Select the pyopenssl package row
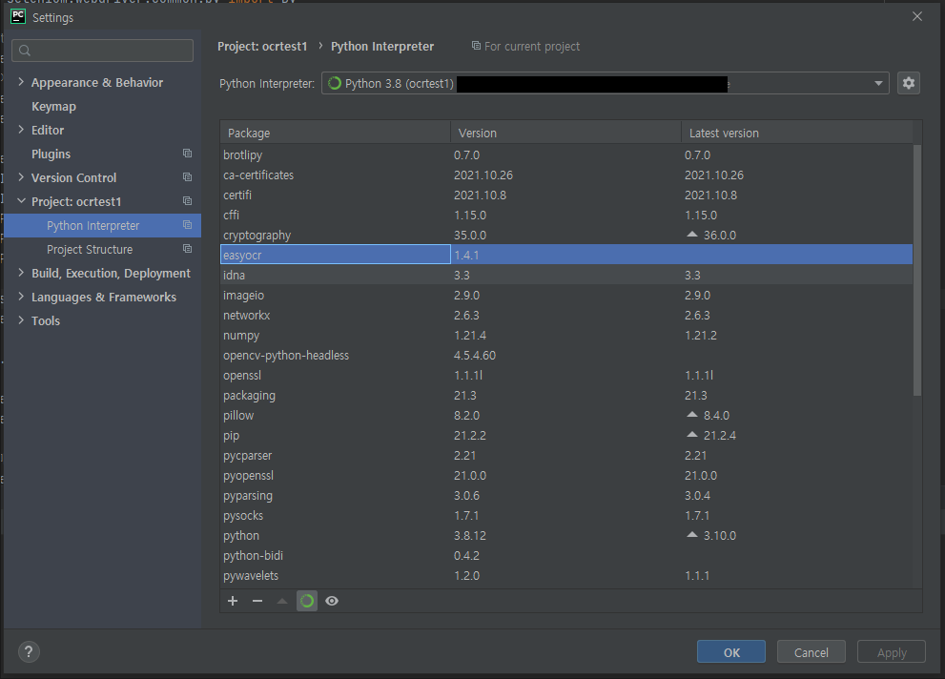Viewport: 945px width, 679px height. coord(566,475)
